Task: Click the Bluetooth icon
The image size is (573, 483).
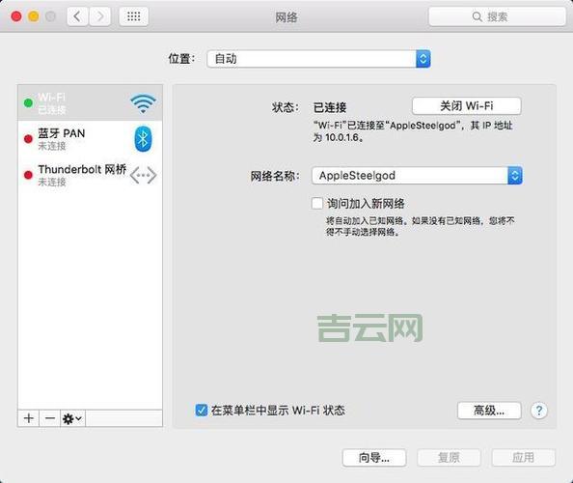Action: click(143, 139)
